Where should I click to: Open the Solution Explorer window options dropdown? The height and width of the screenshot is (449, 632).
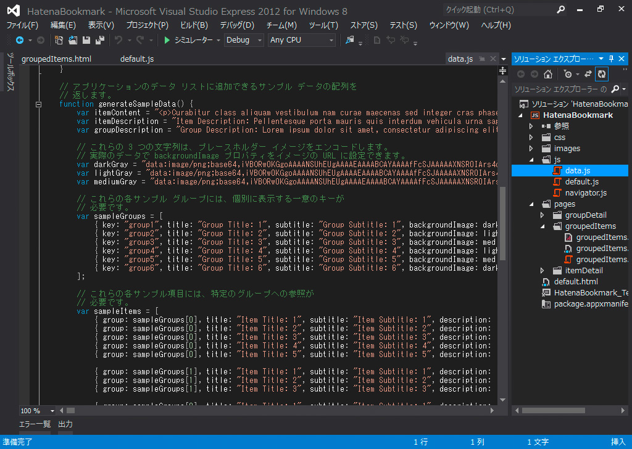tap(601, 59)
